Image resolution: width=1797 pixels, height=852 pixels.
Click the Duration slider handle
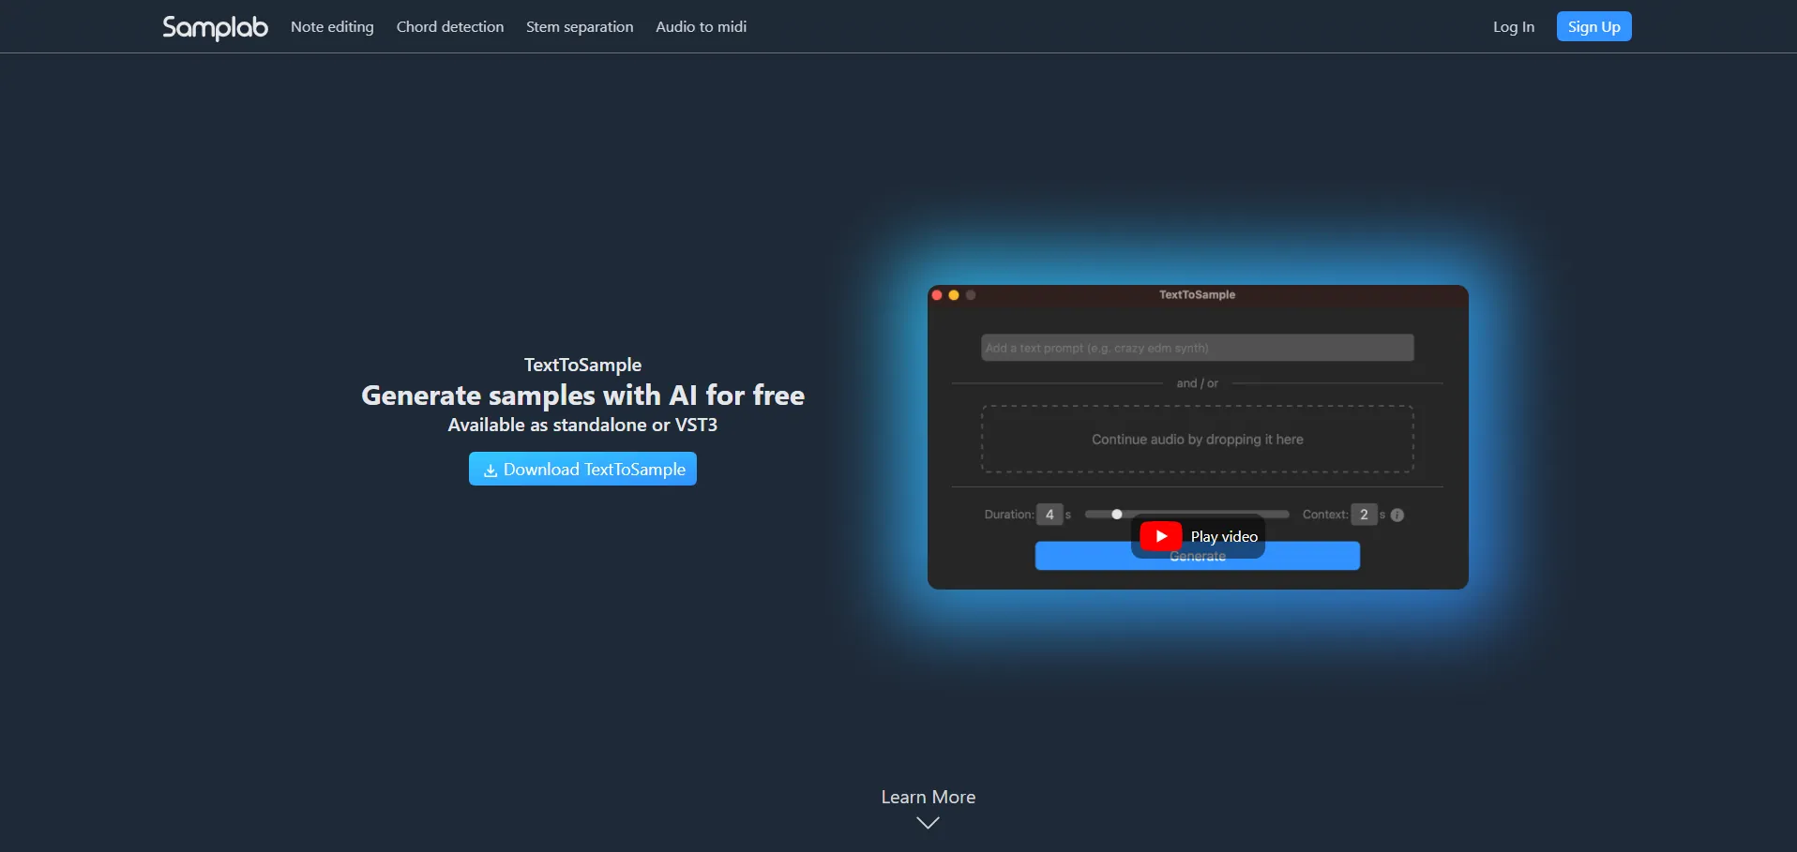coord(1117,515)
